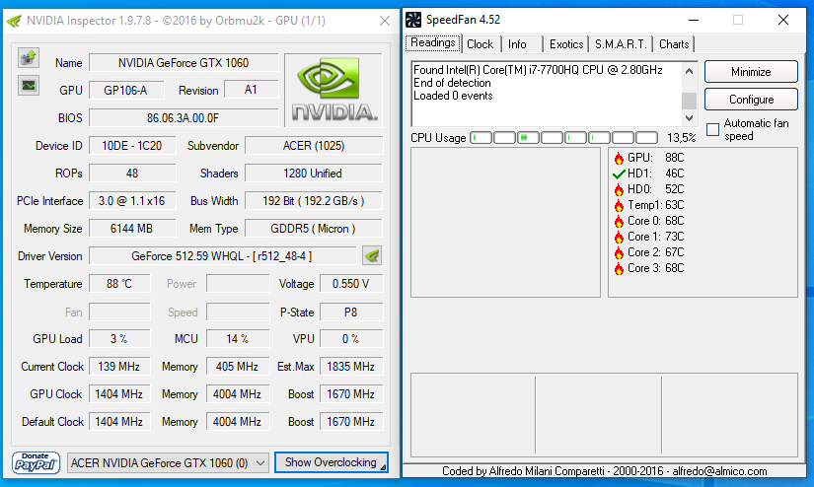Click the Donate PayPal button
The height and width of the screenshot is (487, 814).
click(36, 462)
